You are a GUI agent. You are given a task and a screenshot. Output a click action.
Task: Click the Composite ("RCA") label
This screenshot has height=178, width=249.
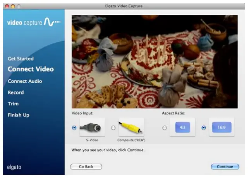click(131, 140)
